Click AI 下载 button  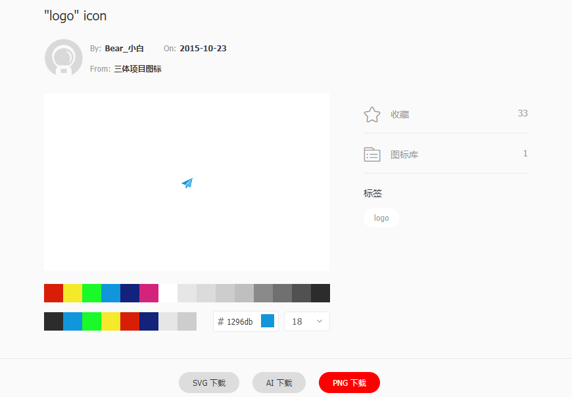pos(279,383)
